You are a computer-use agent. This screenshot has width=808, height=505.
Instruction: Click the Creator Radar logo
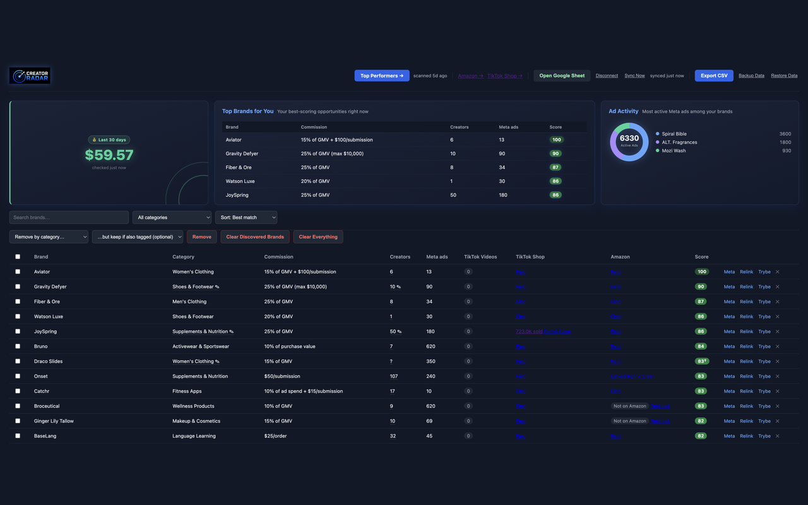[x=30, y=76]
